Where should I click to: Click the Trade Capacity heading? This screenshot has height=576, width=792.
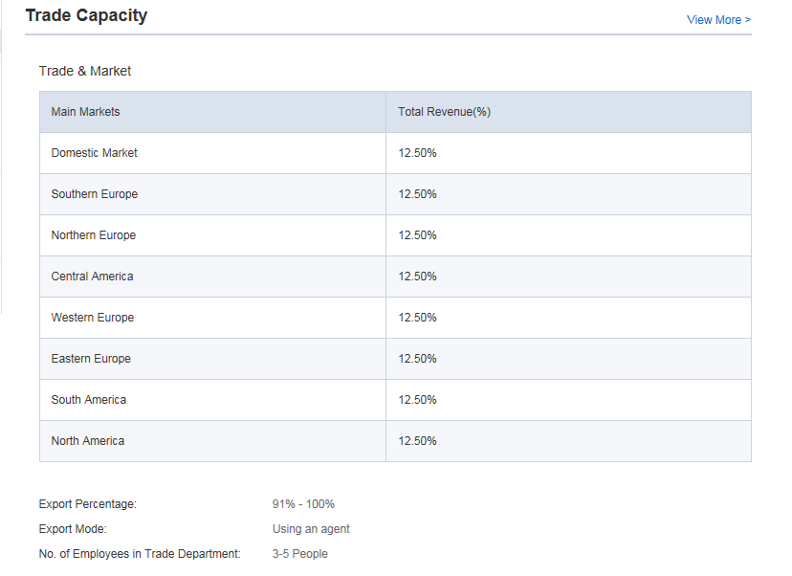click(86, 16)
